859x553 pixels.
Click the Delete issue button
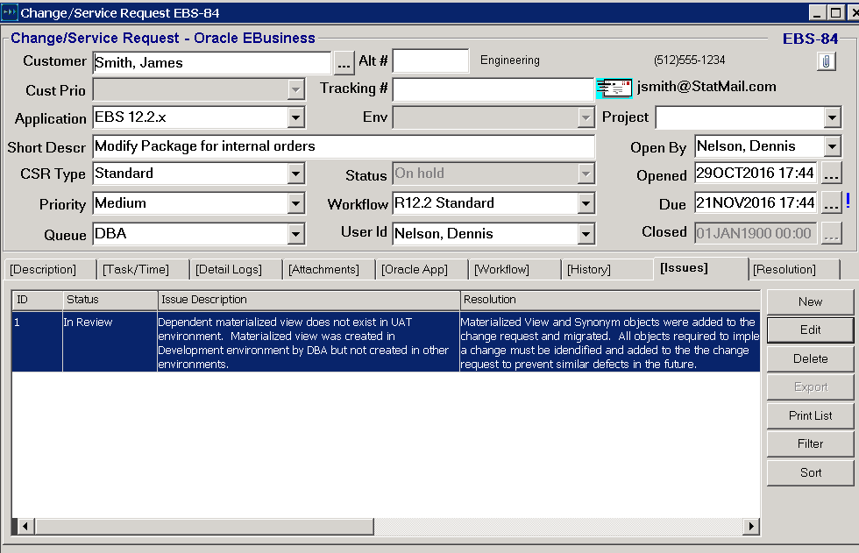[810, 358]
